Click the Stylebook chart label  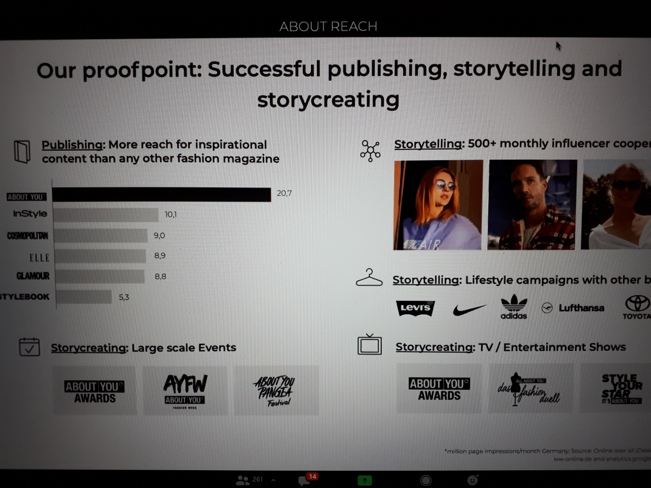[x=25, y=297]
